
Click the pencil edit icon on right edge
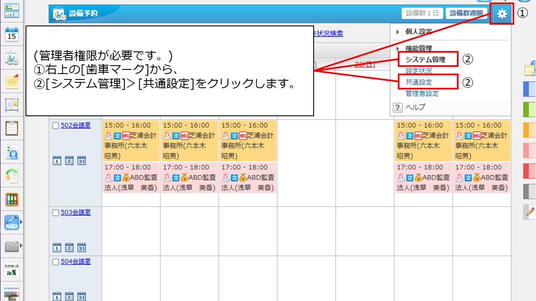[x=530, y=212]
